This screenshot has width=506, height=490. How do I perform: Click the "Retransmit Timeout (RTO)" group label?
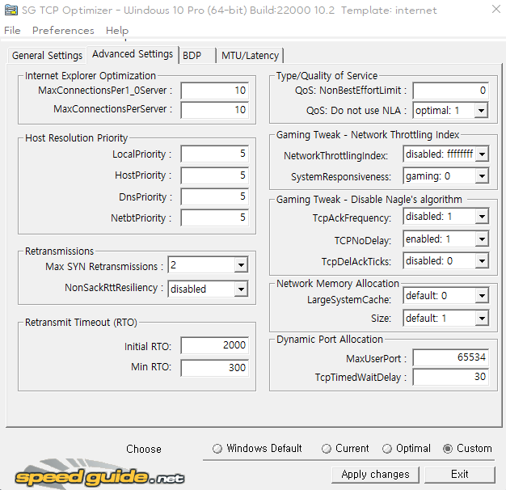coord(81,323)
